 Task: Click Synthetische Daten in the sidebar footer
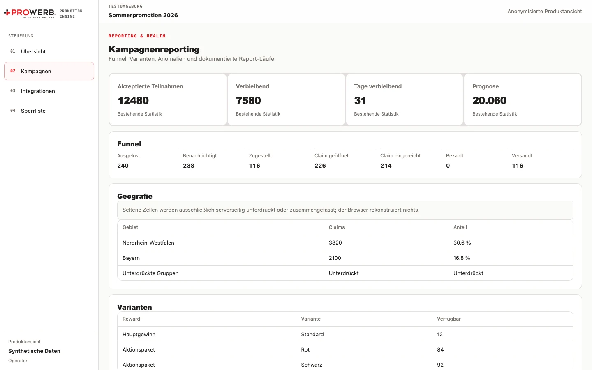[34, 351]
